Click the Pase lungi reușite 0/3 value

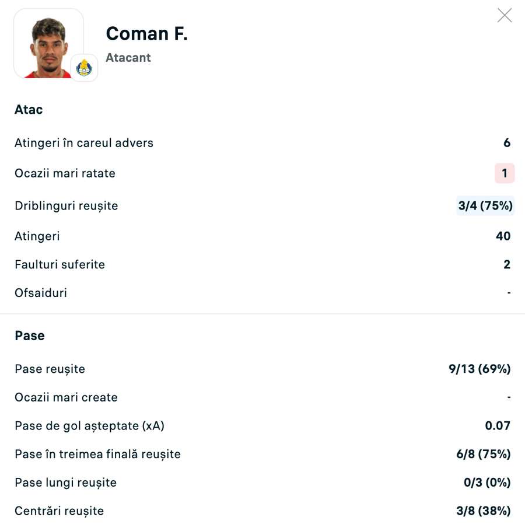pyautogui.click(x=487, y=483)
